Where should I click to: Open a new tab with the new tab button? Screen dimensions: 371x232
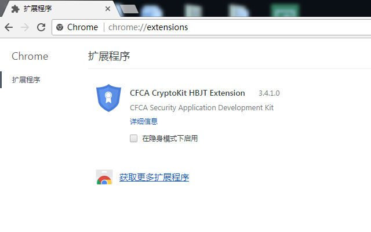pos(130,9)
